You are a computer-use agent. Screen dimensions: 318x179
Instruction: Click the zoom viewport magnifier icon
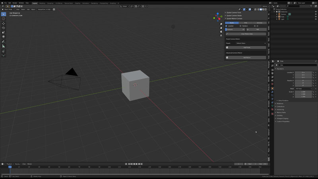(x=221, y=24)
